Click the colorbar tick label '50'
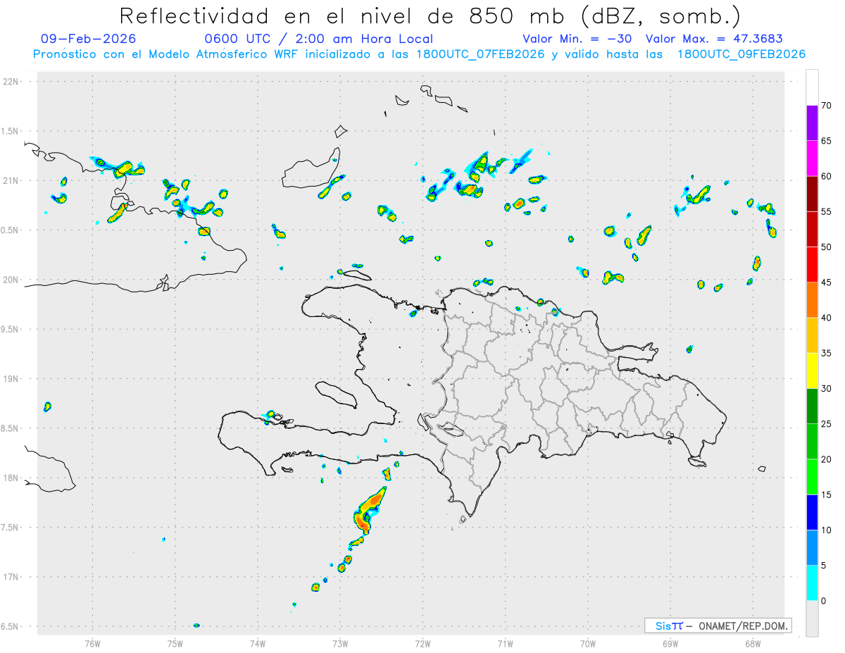The height and width of the screenshot is (653, 845). tap(827, 247)
